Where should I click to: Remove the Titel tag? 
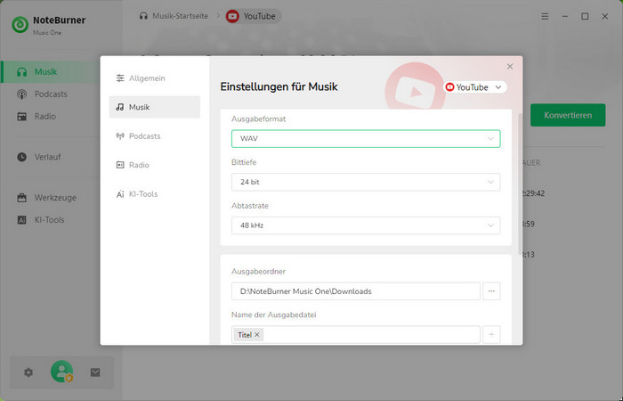[257, 334]
